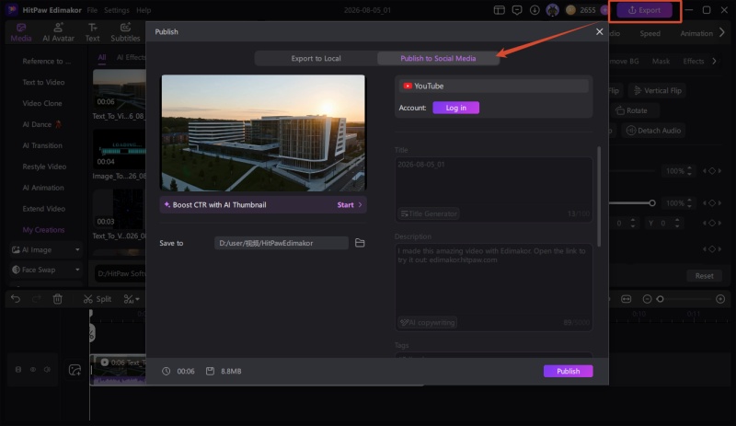Open the Text panel in top toolbar

[93, 32]
